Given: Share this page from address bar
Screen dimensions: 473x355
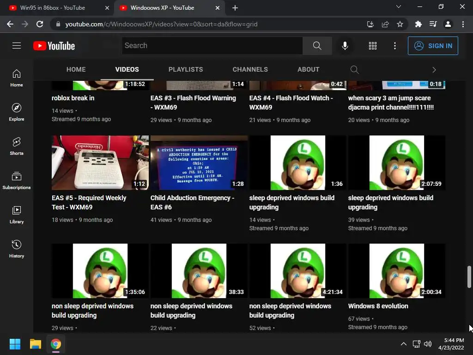Looking at the screenshot, I should 385,24.
